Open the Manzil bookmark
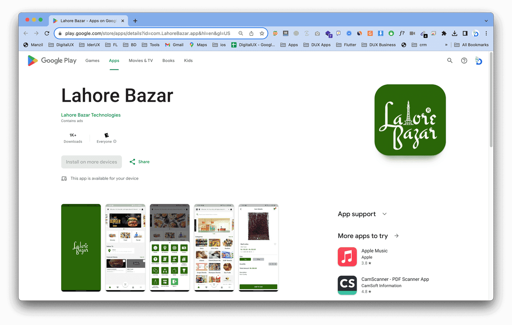Image resolution: width=512 pixels, height=325 pixels. (33, 45)
